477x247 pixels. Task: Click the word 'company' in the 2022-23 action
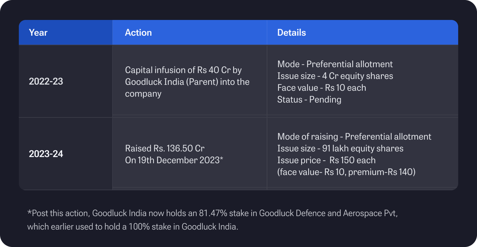143,94
